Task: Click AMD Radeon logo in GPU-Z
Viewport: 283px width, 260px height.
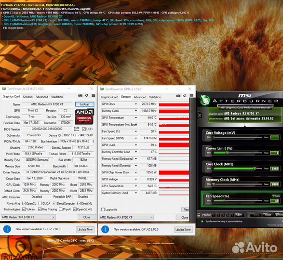Action: tap(84, 117)
